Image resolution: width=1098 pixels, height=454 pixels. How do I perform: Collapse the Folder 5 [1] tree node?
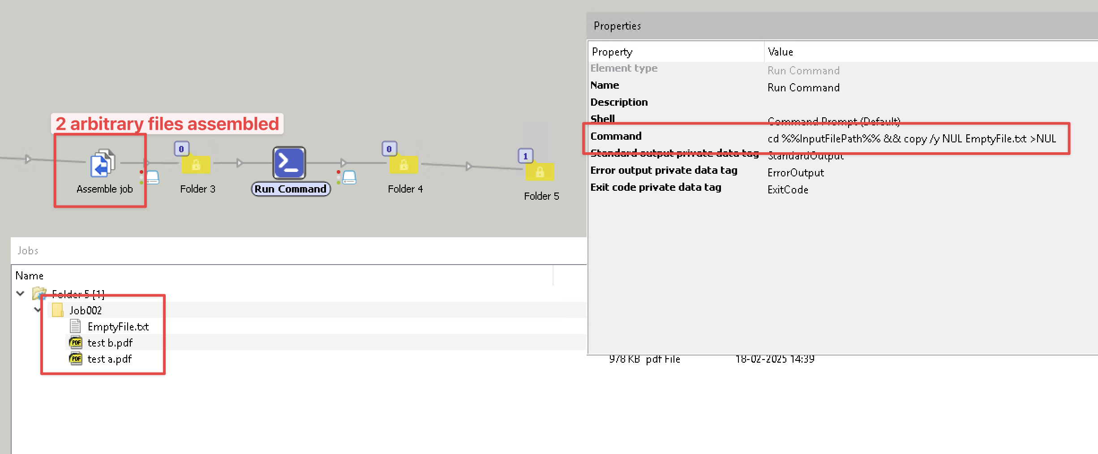pyautogui.click(x=20, y=293)
